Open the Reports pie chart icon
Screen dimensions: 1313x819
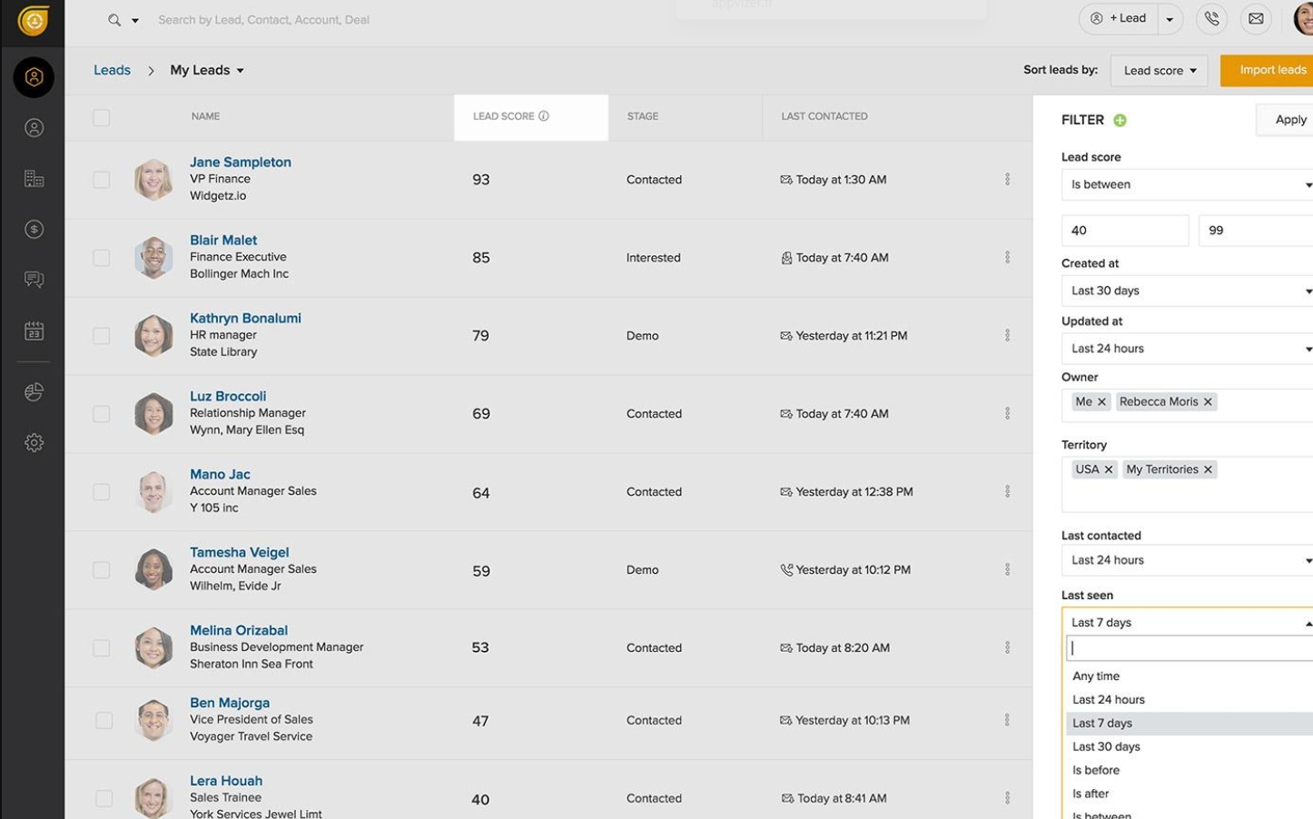(x=34, y=392)
